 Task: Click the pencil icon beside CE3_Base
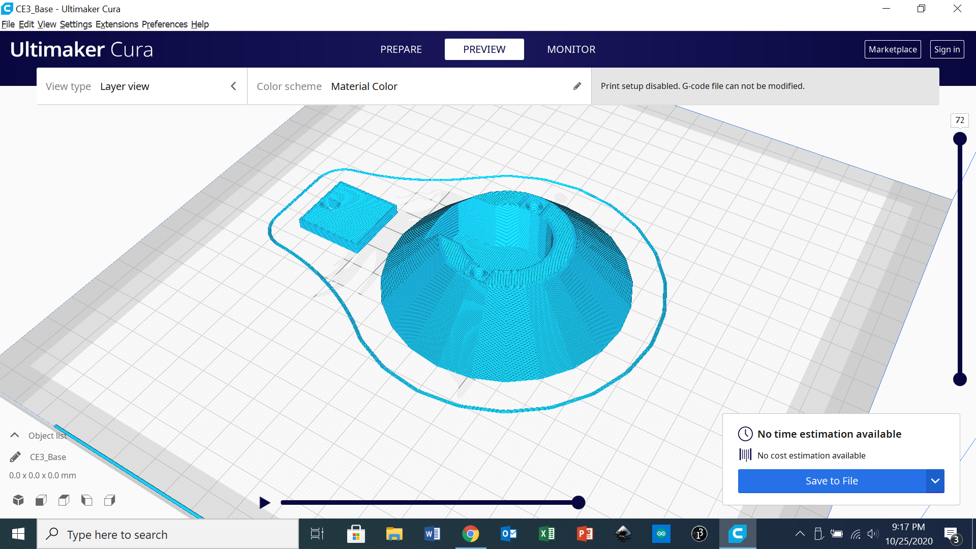pyautogui.click(x=15, y=457)
